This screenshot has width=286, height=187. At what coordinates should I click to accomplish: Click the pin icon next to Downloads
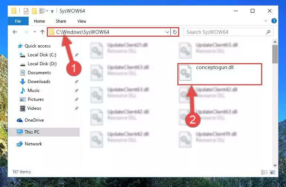tap(76, 82)
